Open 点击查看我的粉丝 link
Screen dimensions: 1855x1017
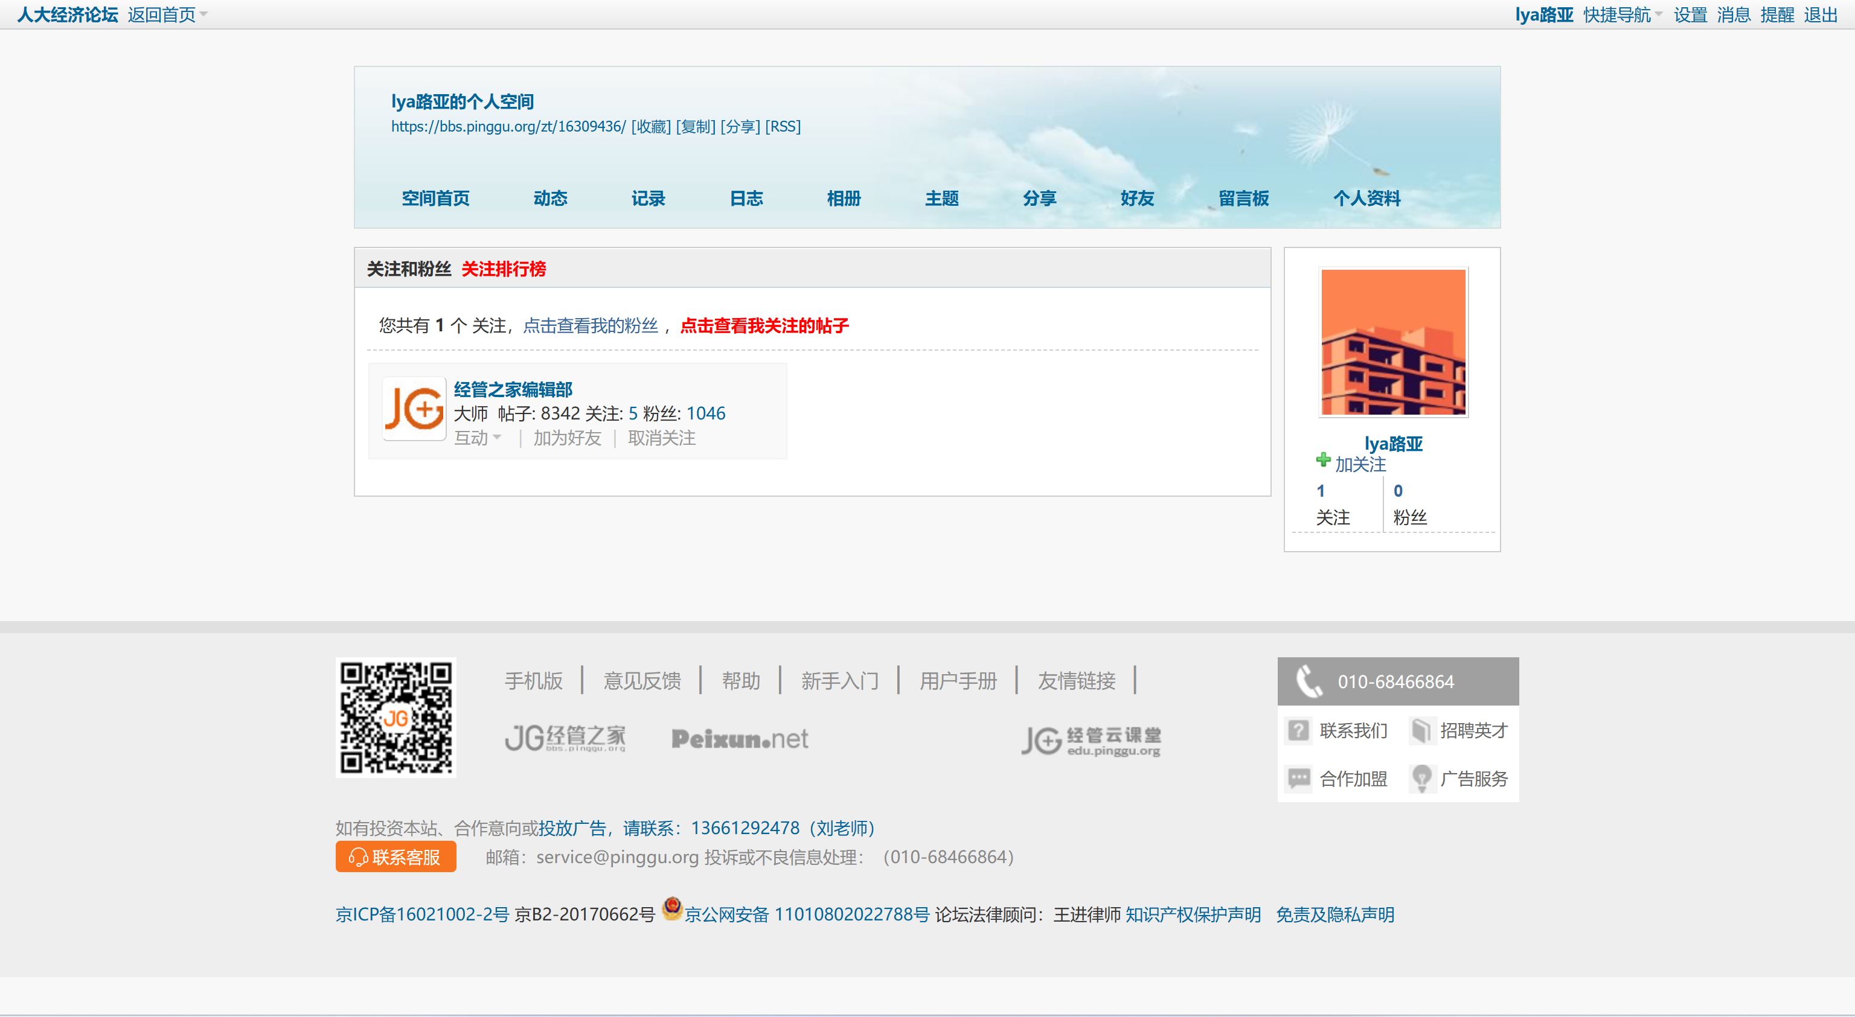[590, 325]
